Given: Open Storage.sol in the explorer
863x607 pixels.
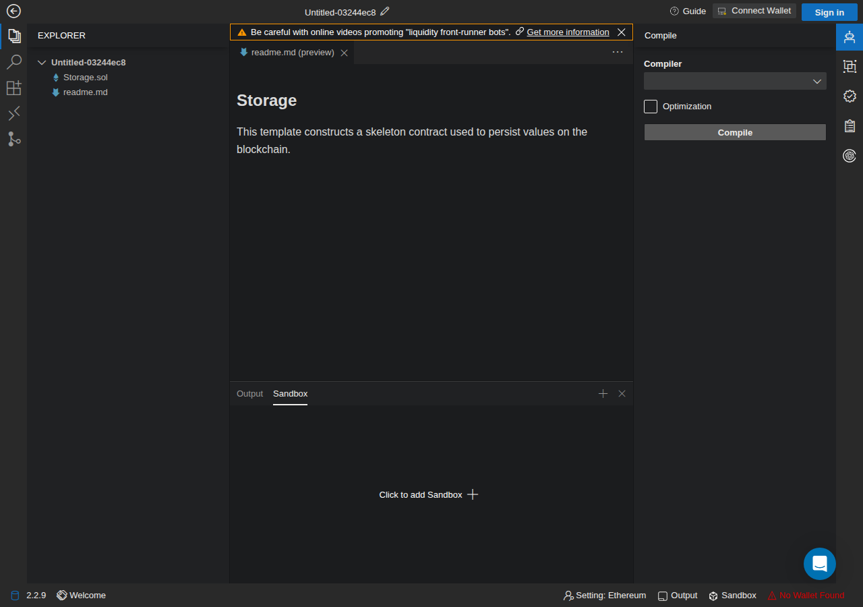Looking at the screenshot, I should 85,78.
